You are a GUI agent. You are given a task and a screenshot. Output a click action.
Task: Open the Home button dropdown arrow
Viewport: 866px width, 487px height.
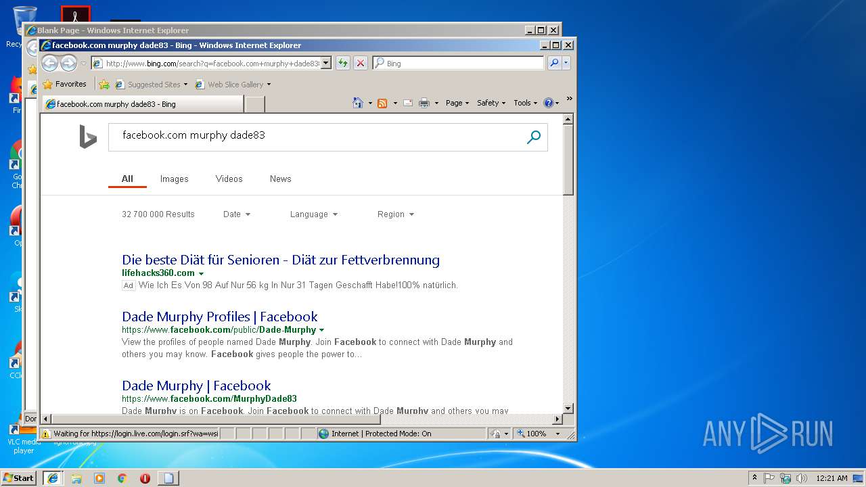point(370,103)
